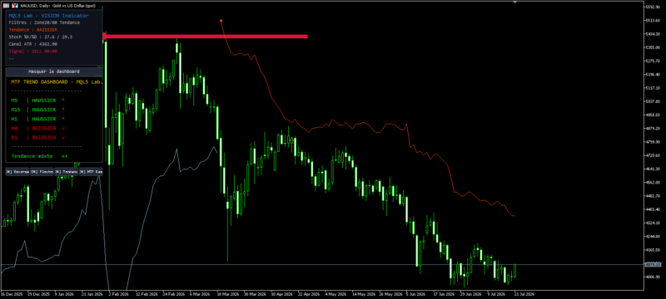The image size is (666, 299).
Task: Click the MQL5 Lab - VISION Indicator title
Action: coord(49,16)
